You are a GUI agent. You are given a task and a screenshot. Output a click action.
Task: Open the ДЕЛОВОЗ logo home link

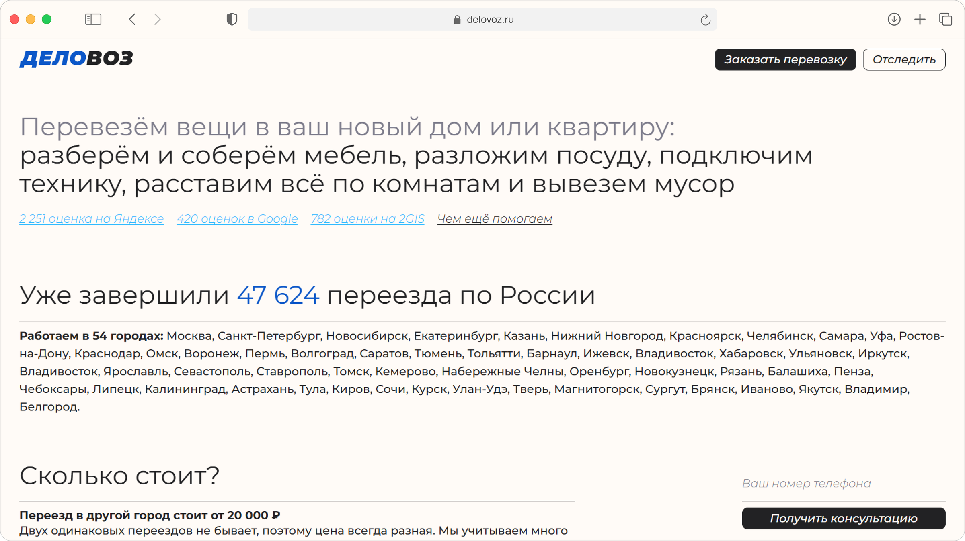click(x=76, y=59)
